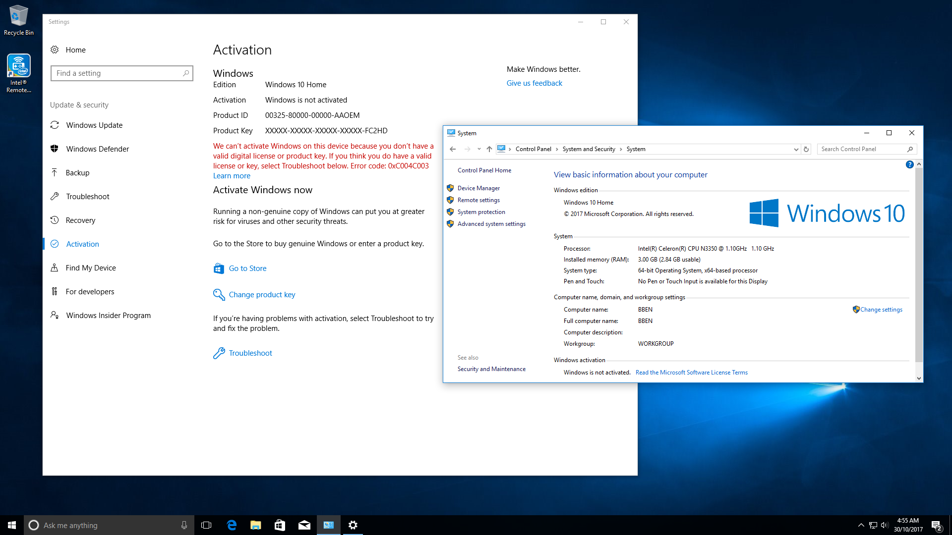This screenshot has width=952, height=535.
Task: Open Control Panel Home link
Action: [484, 170]
